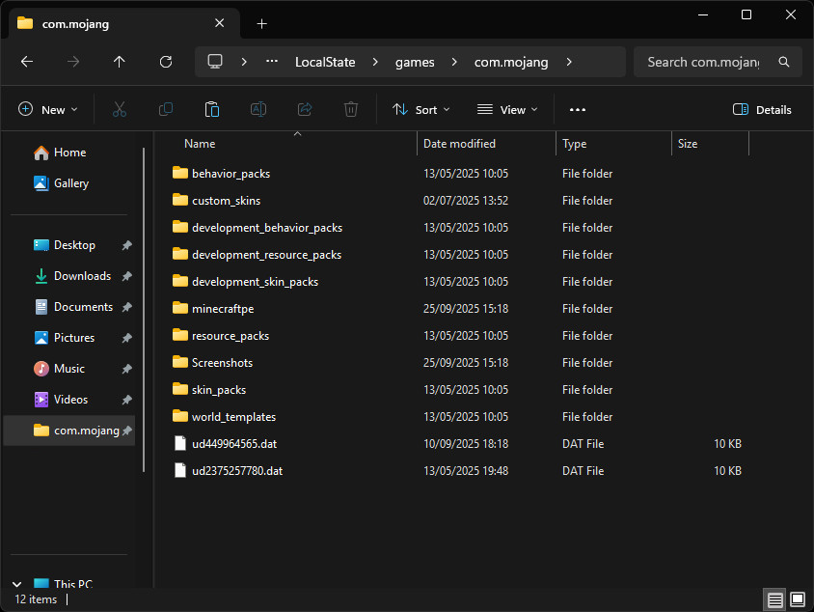Open a new tab with plus button

(x=261, y=23)
